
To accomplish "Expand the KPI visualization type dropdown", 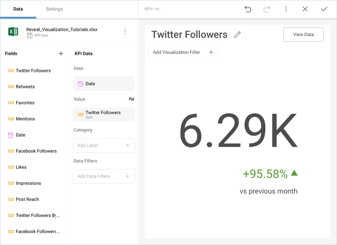I will [152, 9].
